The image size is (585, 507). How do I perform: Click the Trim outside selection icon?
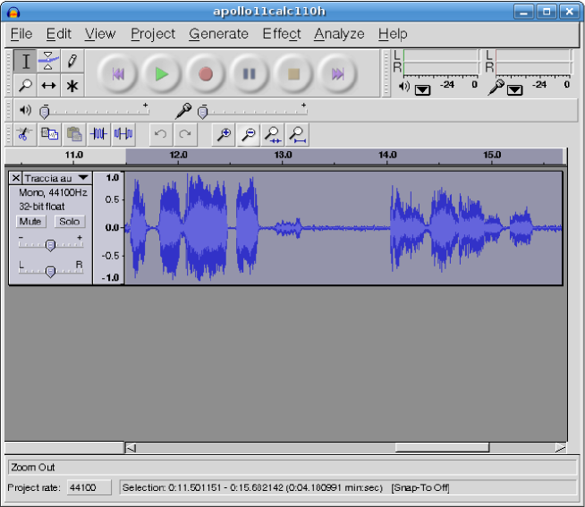click(99, 134)
